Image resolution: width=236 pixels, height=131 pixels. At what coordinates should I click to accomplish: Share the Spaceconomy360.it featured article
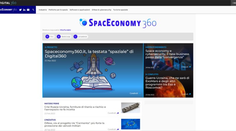pyautogui.click(x=135, y=93)
